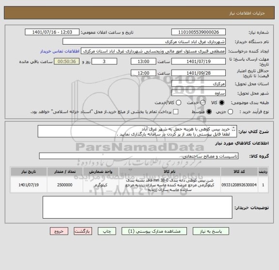279x270 pixels.
Task: Click the گروه کالا field
Action: (x=139, y=156)
